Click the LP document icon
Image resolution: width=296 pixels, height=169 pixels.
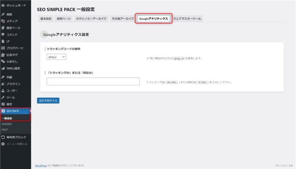point(3,41)
